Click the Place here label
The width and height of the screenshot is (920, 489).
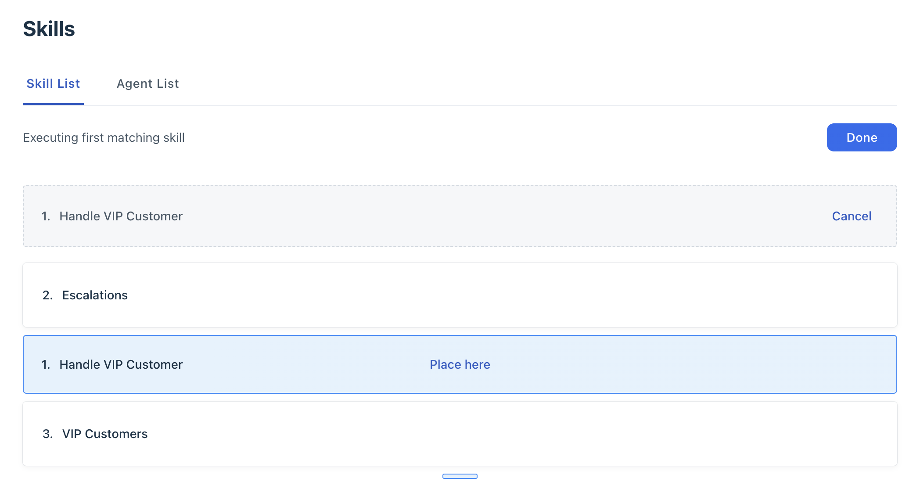[460, 364]
